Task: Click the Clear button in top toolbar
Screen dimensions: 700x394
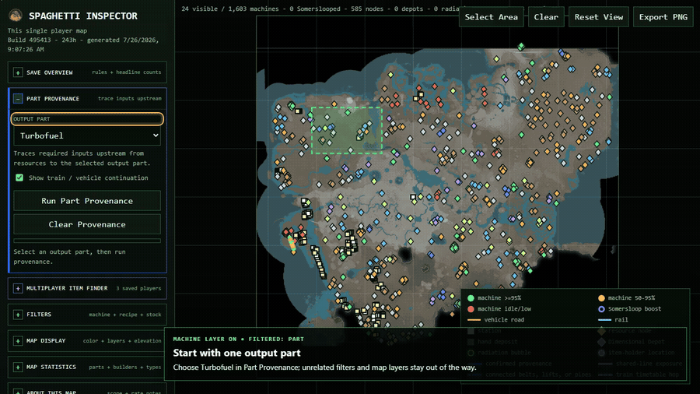Action: point(546,17)
